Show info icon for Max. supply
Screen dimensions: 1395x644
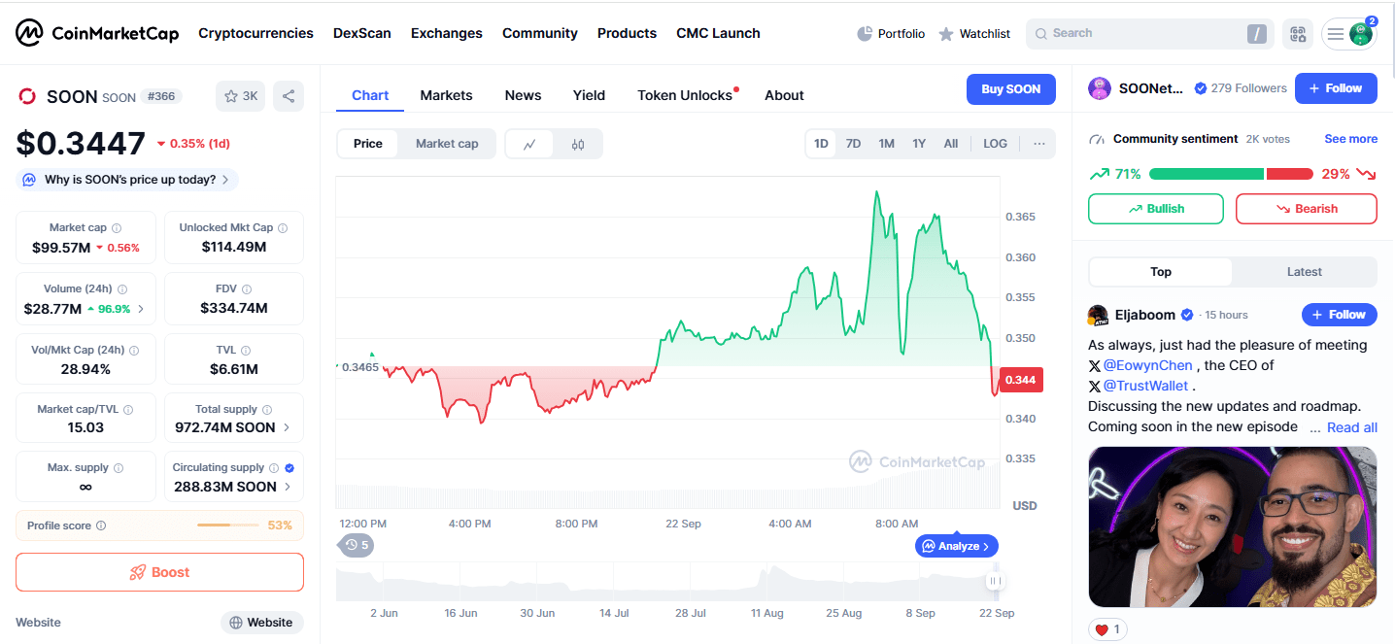tap(119, 468)
